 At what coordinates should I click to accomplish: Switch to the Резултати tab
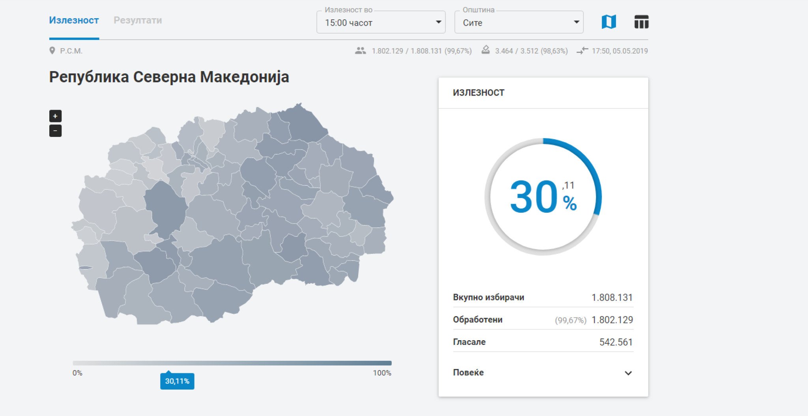(138, 21)
